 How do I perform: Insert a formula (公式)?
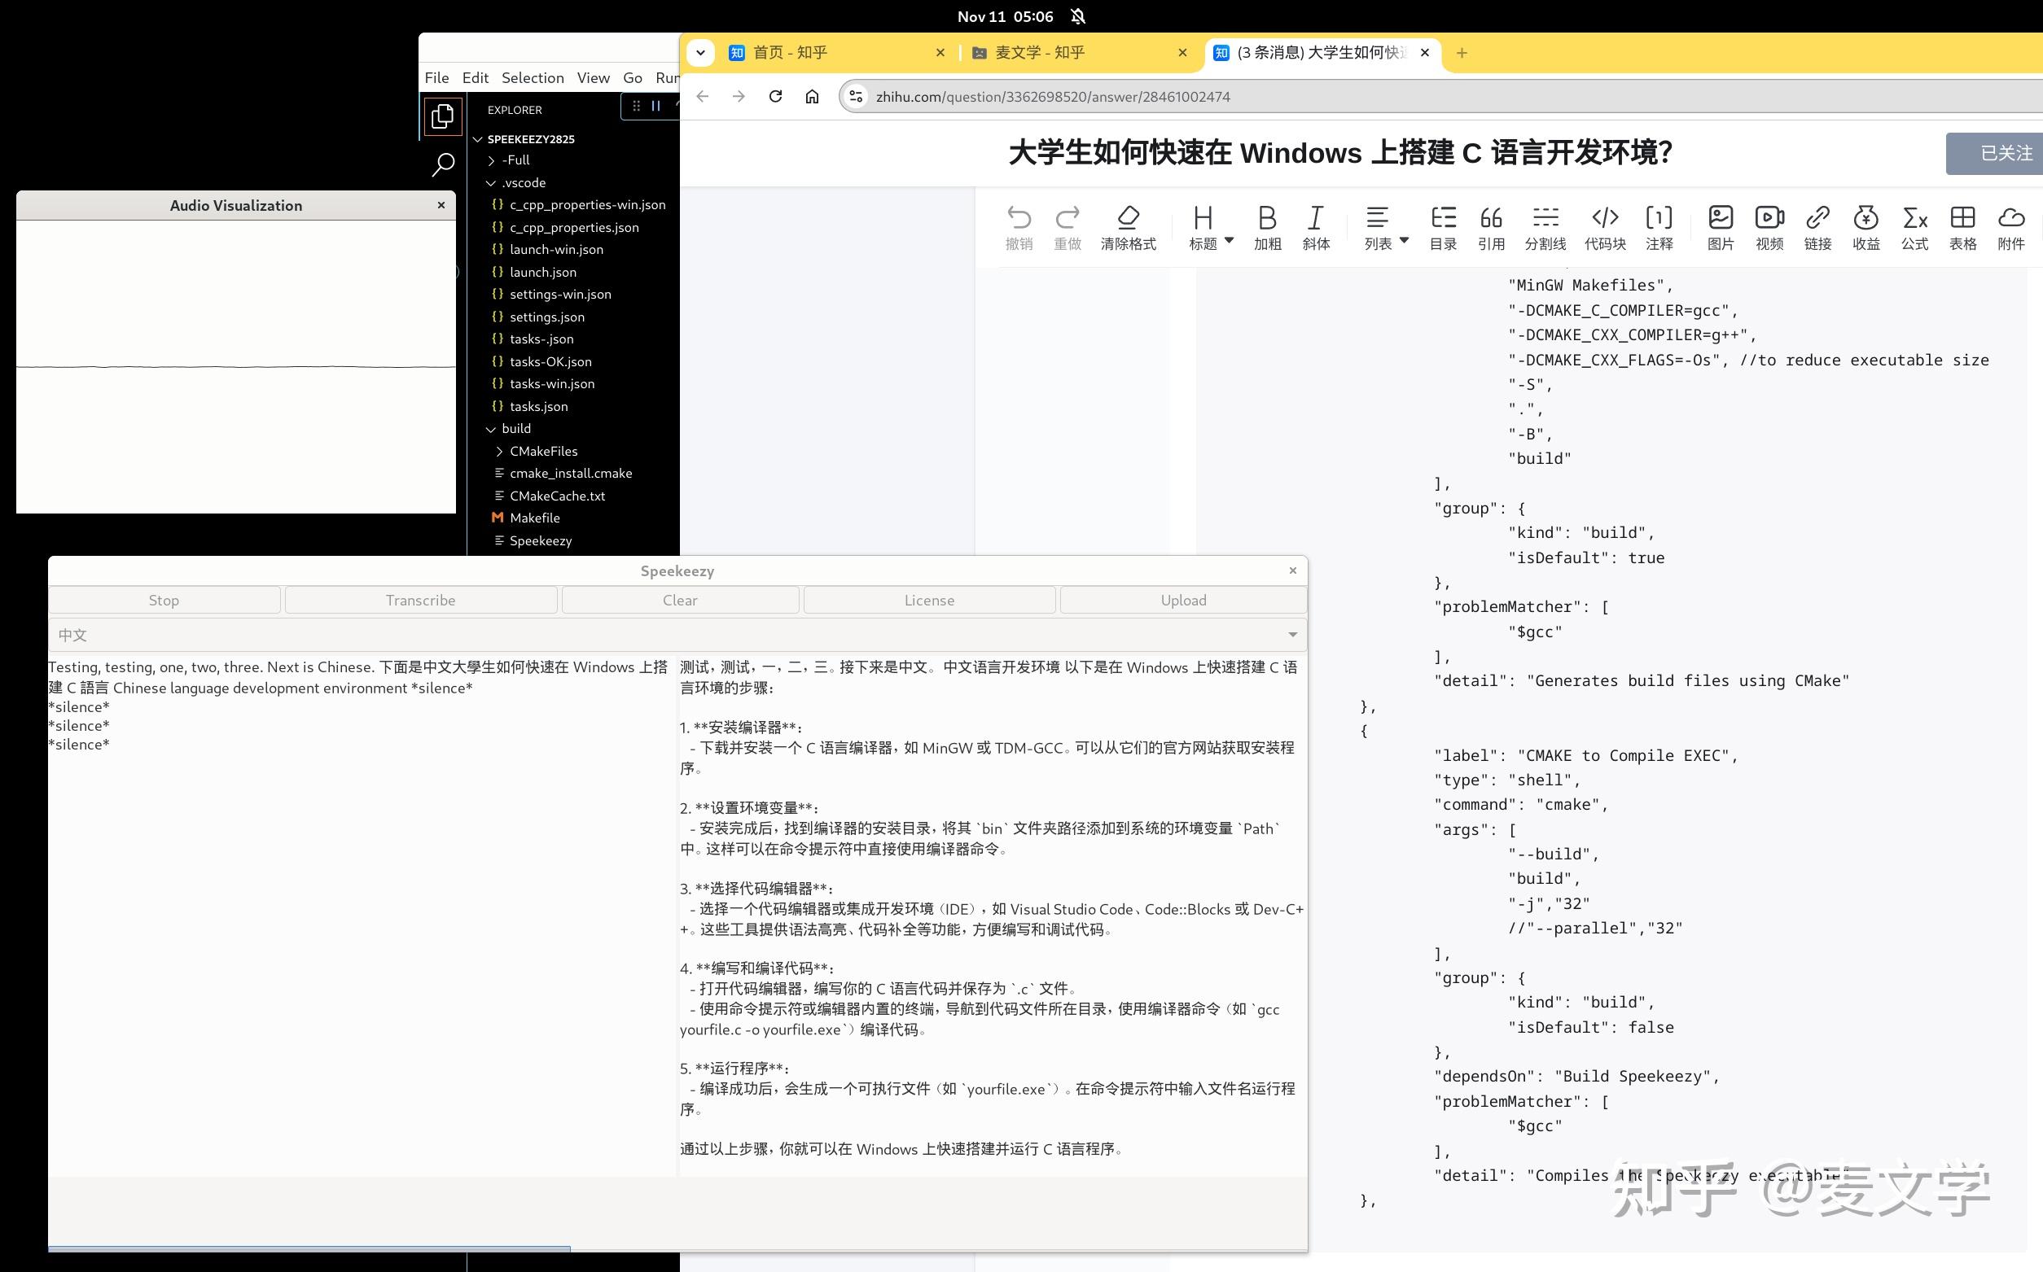pos(1914,227)
